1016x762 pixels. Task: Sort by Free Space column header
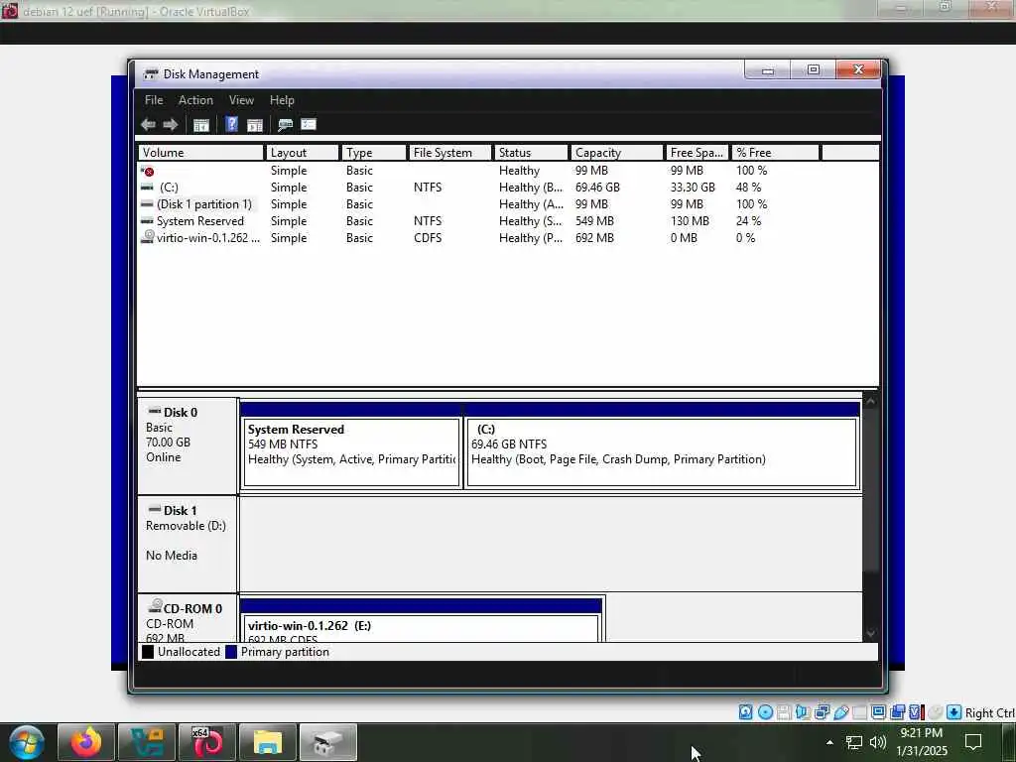[x=698, y=152]
